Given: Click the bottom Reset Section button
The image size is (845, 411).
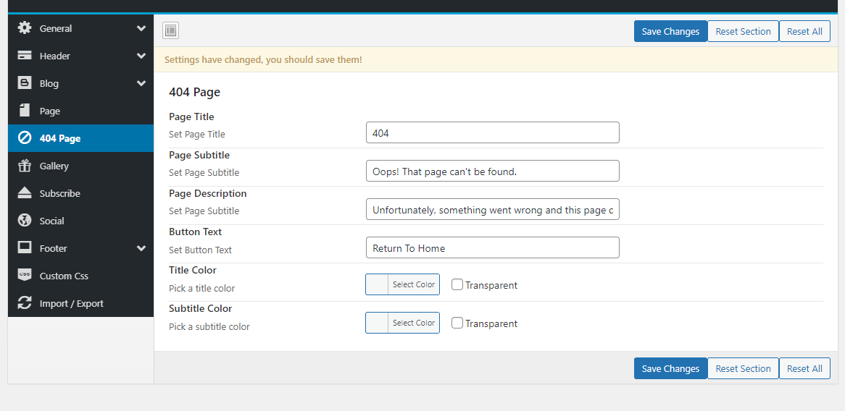Looking at the screenshot, I should (x=743, y=368).
